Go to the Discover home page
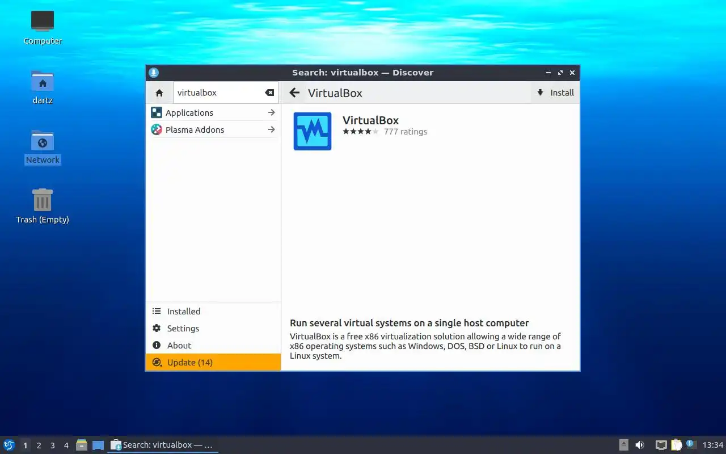This screenshot has width=726, height=454. (159, 93)
